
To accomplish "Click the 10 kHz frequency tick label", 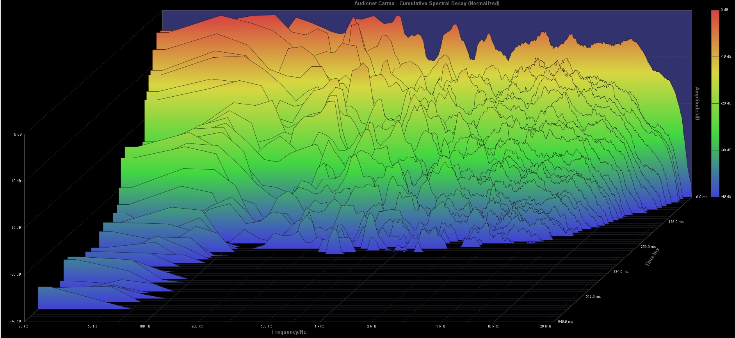I will tap(493, 326).
